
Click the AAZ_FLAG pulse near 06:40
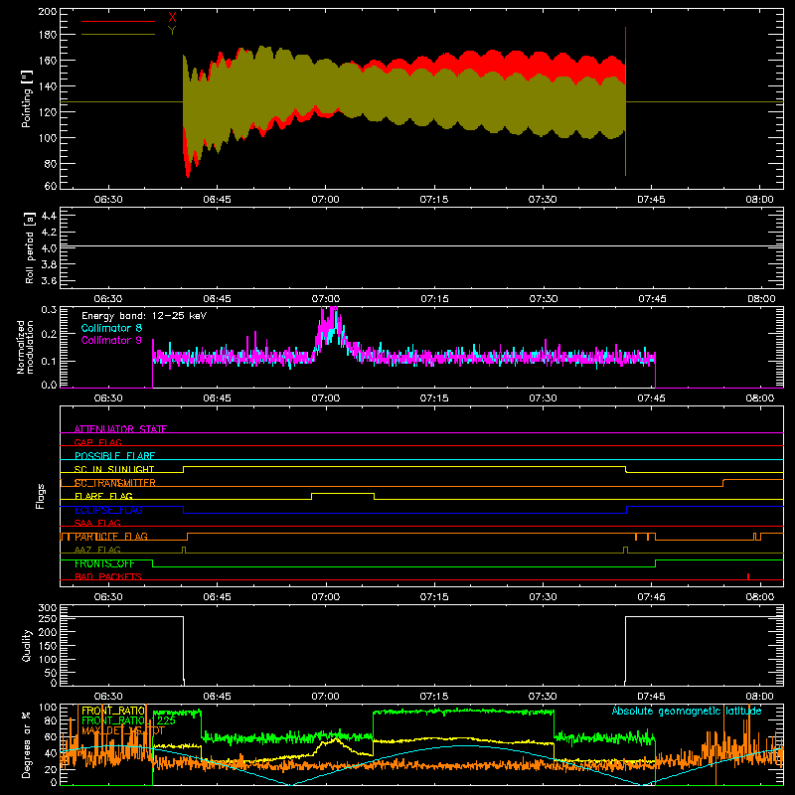tap(184, 550)
